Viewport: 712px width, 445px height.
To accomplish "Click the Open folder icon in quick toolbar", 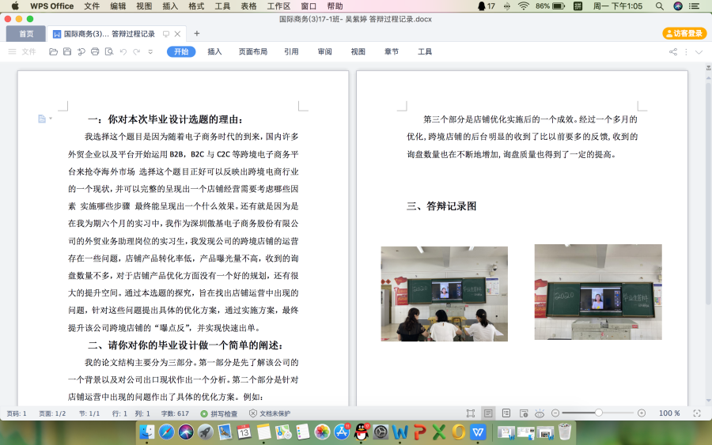I will point(53,51).
